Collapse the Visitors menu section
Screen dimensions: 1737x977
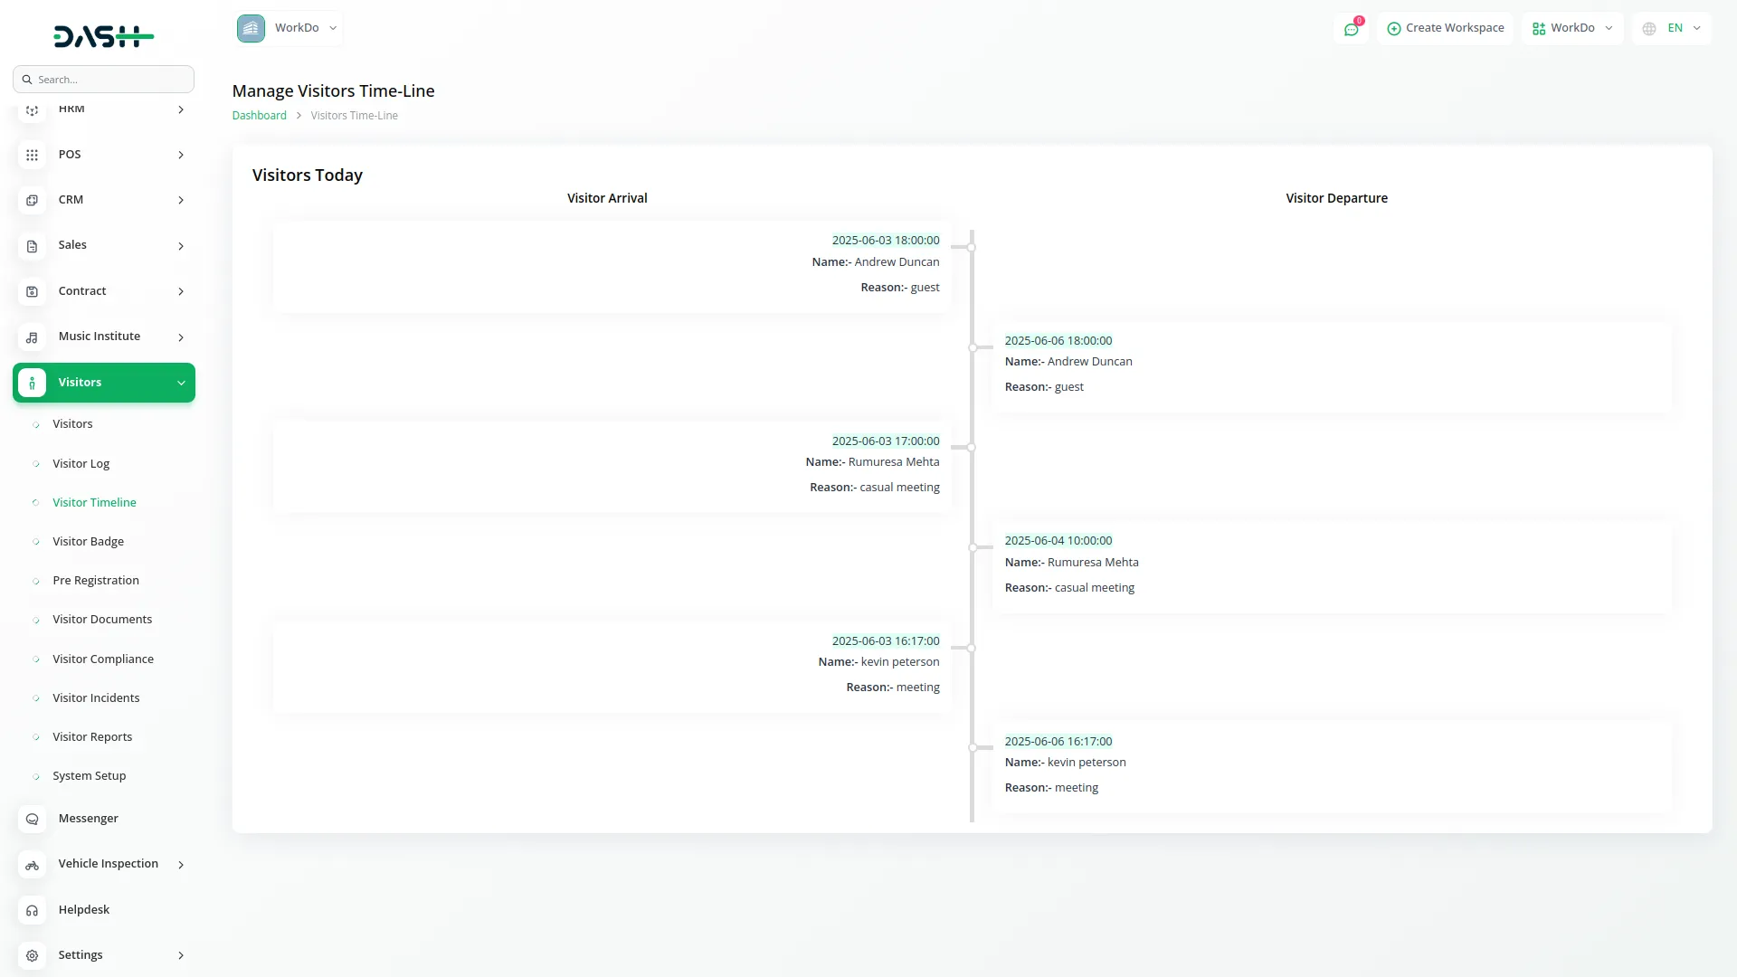point(181,383)
